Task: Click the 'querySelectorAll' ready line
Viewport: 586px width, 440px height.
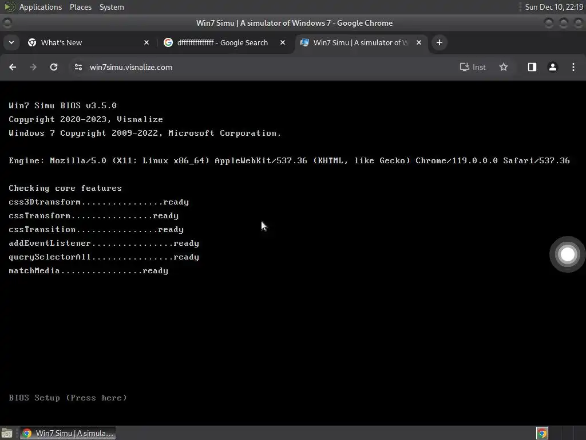Action: point(104,257)
